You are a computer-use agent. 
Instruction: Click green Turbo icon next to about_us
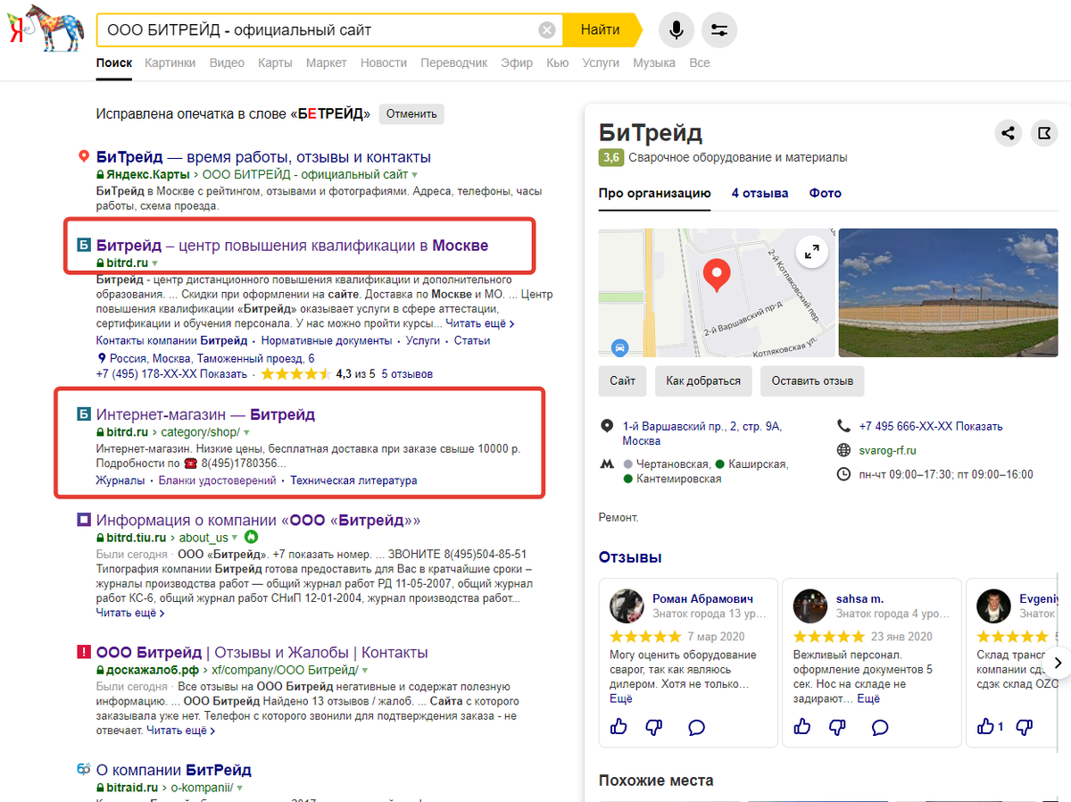coord(252,538)
